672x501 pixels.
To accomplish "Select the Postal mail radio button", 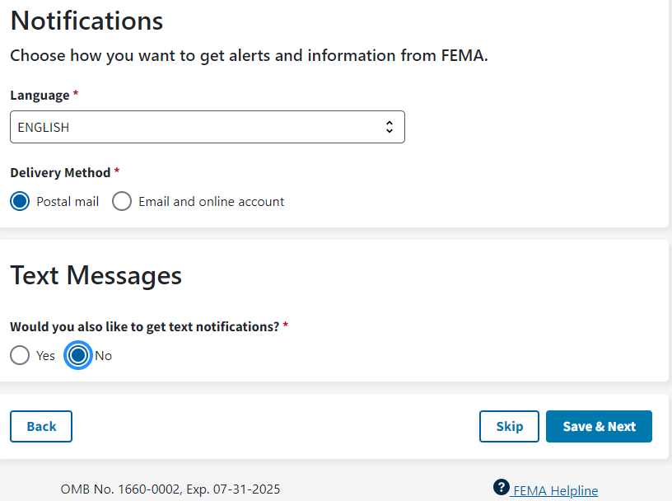I will (x=21, y=201).
